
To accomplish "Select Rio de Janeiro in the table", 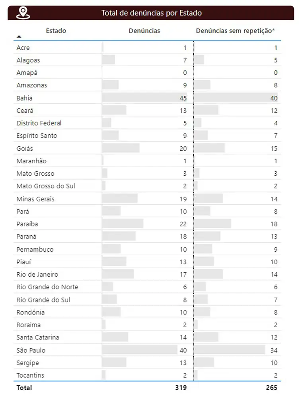I will (37, 274).
